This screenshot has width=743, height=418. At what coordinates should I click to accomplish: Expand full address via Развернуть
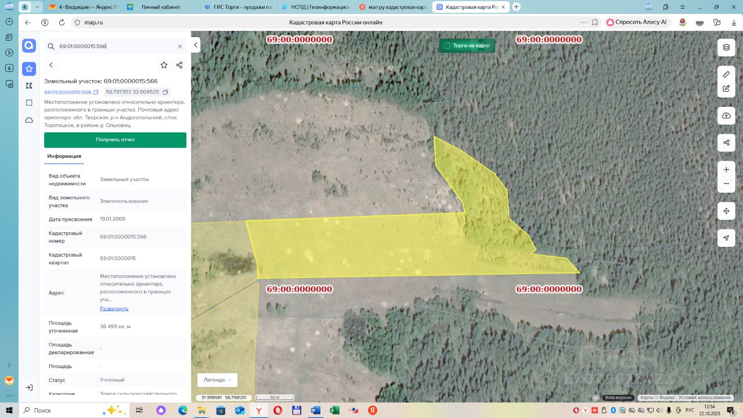[114, 308]
